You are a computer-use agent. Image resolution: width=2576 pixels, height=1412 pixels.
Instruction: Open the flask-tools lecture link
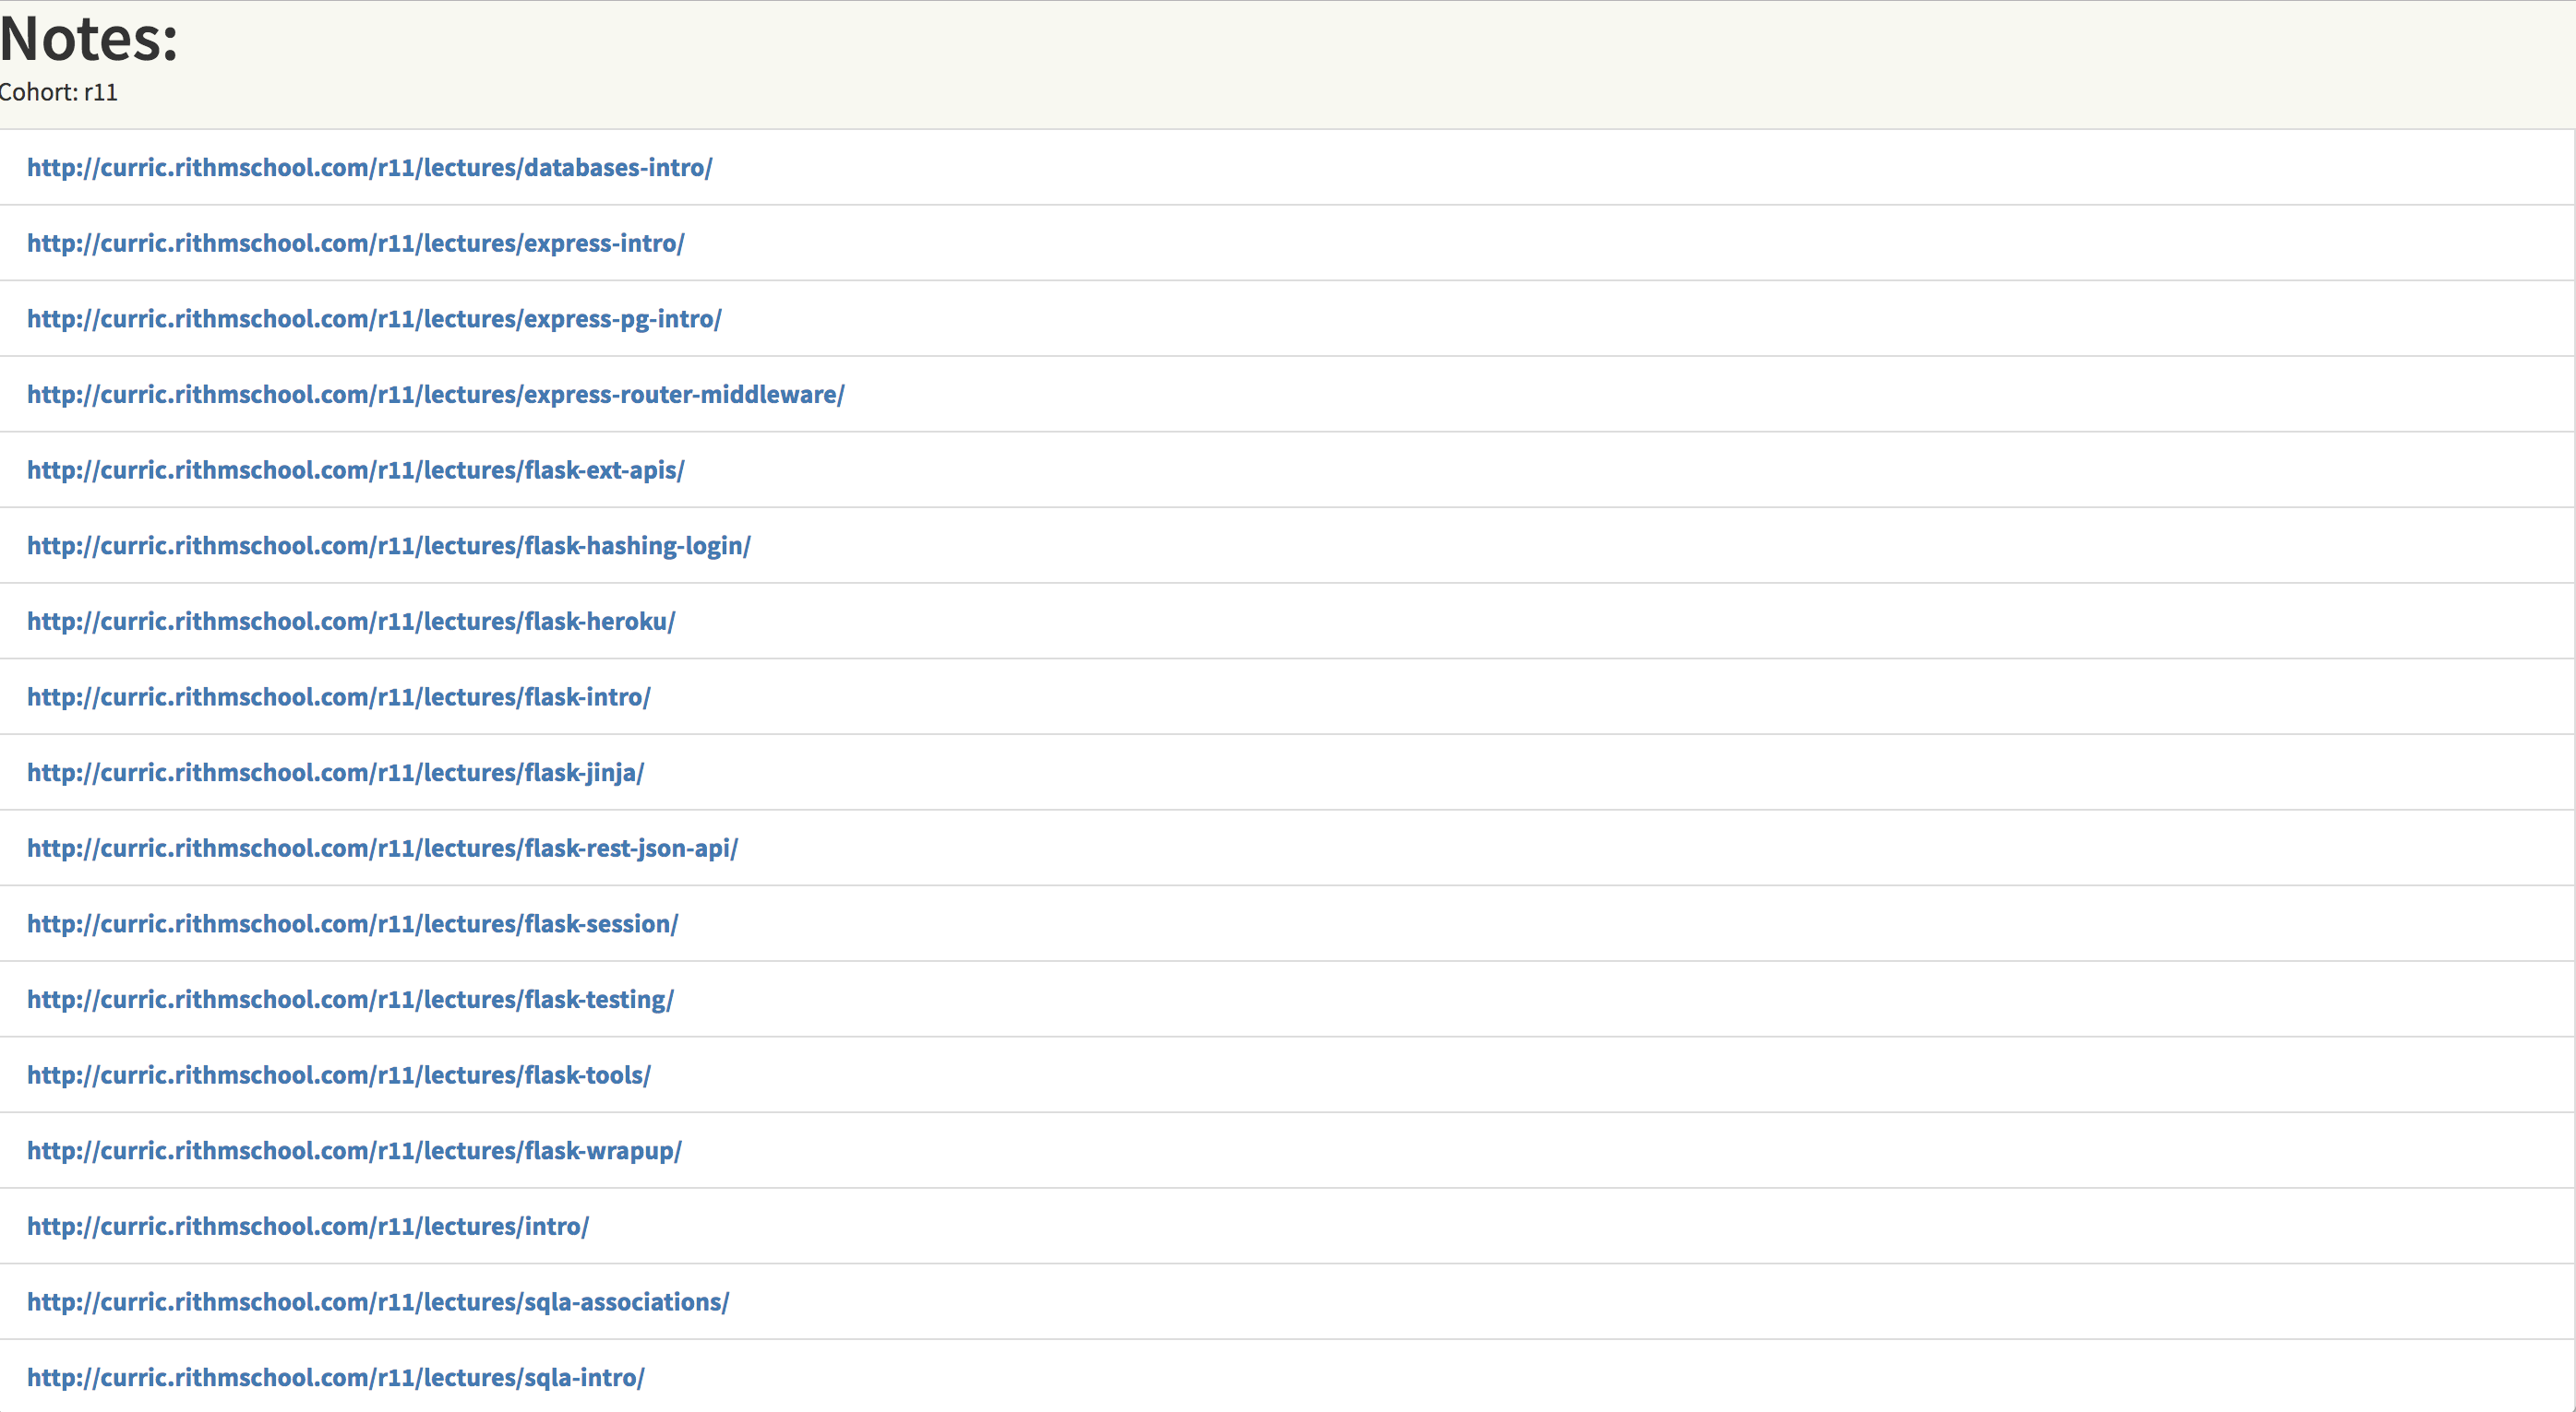click(x=338, y=1075)
